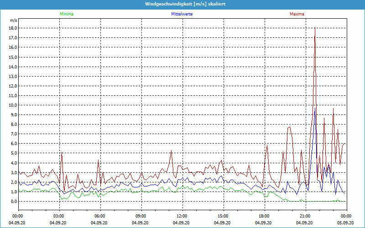Click the 14,0 y-axis value
The width and height of the screenshot is (365, 228).
pyautogui.click(x=13, y=67)
